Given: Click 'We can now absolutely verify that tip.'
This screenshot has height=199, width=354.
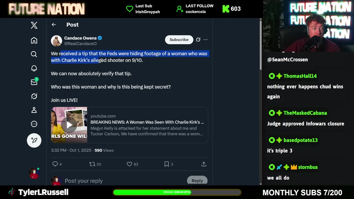Looking at the screenshot, I should click(x=91, y=74).
